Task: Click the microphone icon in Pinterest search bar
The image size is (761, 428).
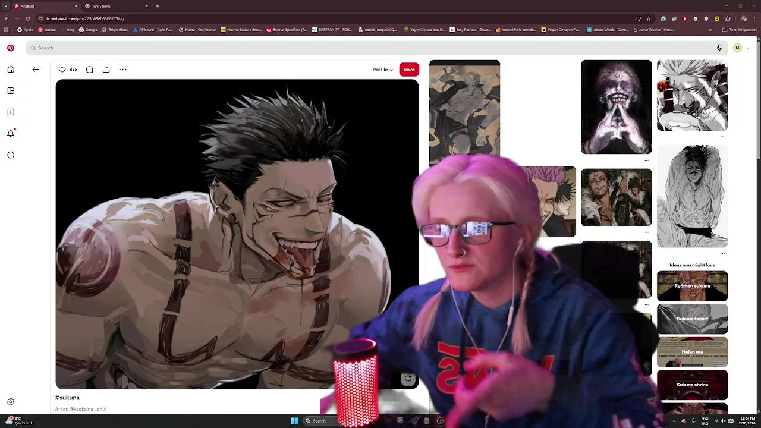Action: pyautogui.click(x=719, y=48)
